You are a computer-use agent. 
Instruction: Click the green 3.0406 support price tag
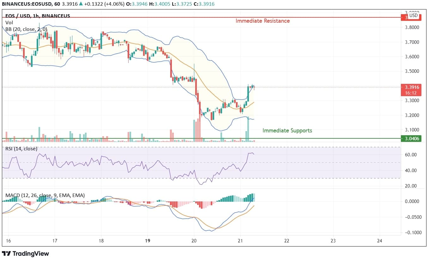tap(411, 138)
